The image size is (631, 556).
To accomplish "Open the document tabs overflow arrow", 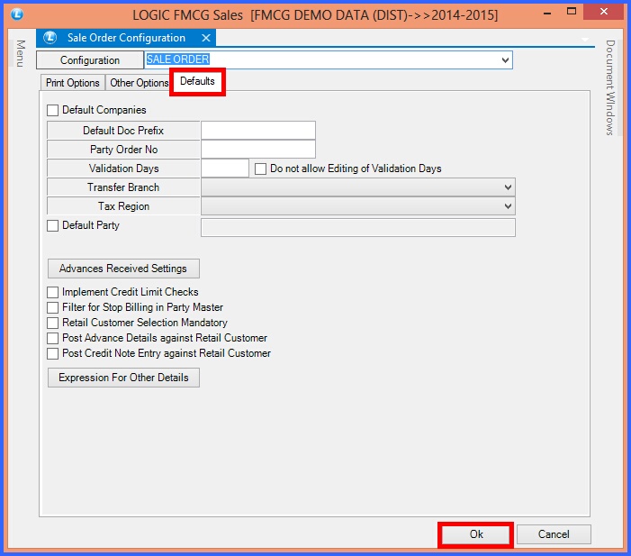I will [x=585, y=39].
